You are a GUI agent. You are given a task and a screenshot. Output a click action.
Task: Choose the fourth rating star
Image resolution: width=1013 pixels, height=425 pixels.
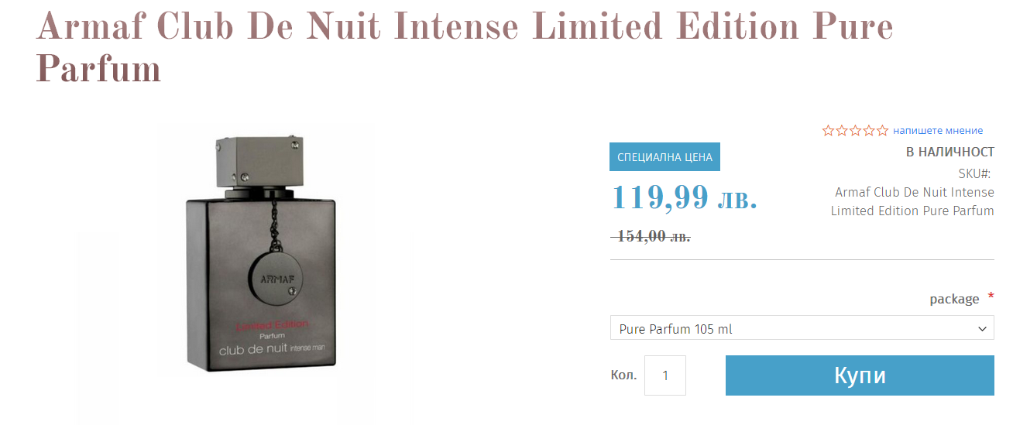(x=868, y=131)
